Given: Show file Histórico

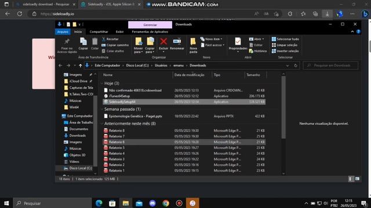Looking at the screenshot, I should click(x=258, y=51).
